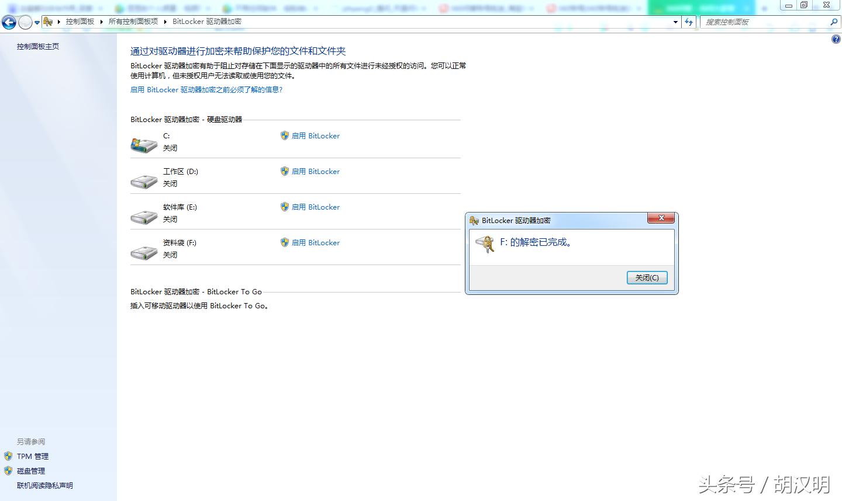Select 所有控制面板项 in the breadcrumb
Viewport: 842px width, 501px height.
coord(133,22)
